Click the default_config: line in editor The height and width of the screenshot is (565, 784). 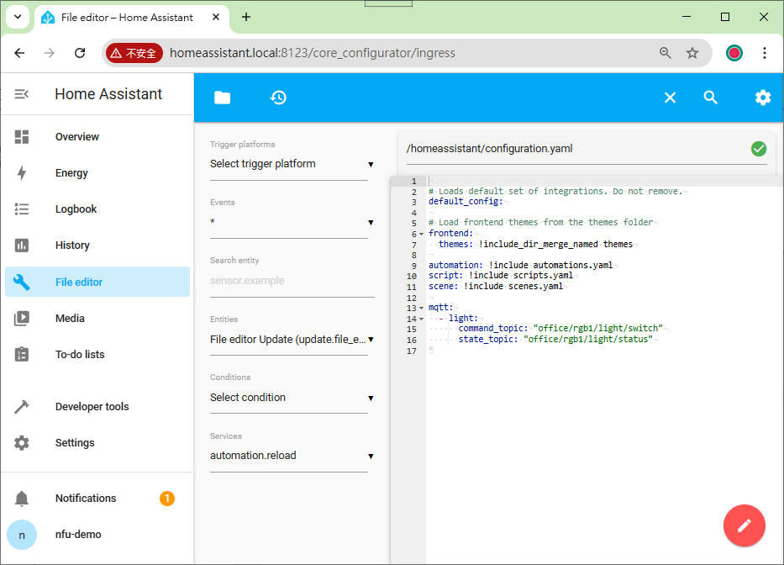466,202
